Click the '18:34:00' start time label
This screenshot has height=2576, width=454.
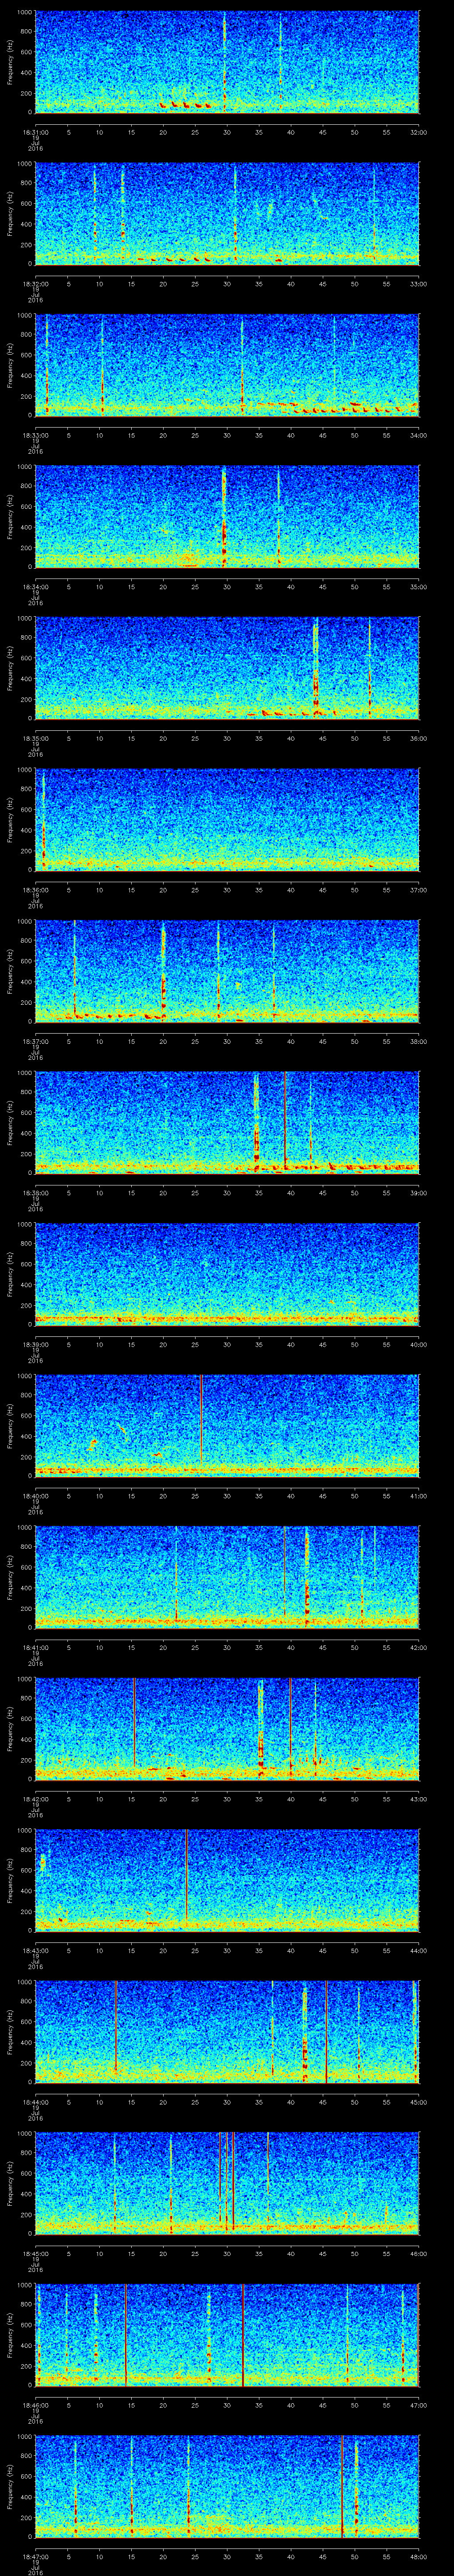click(35, 587)
